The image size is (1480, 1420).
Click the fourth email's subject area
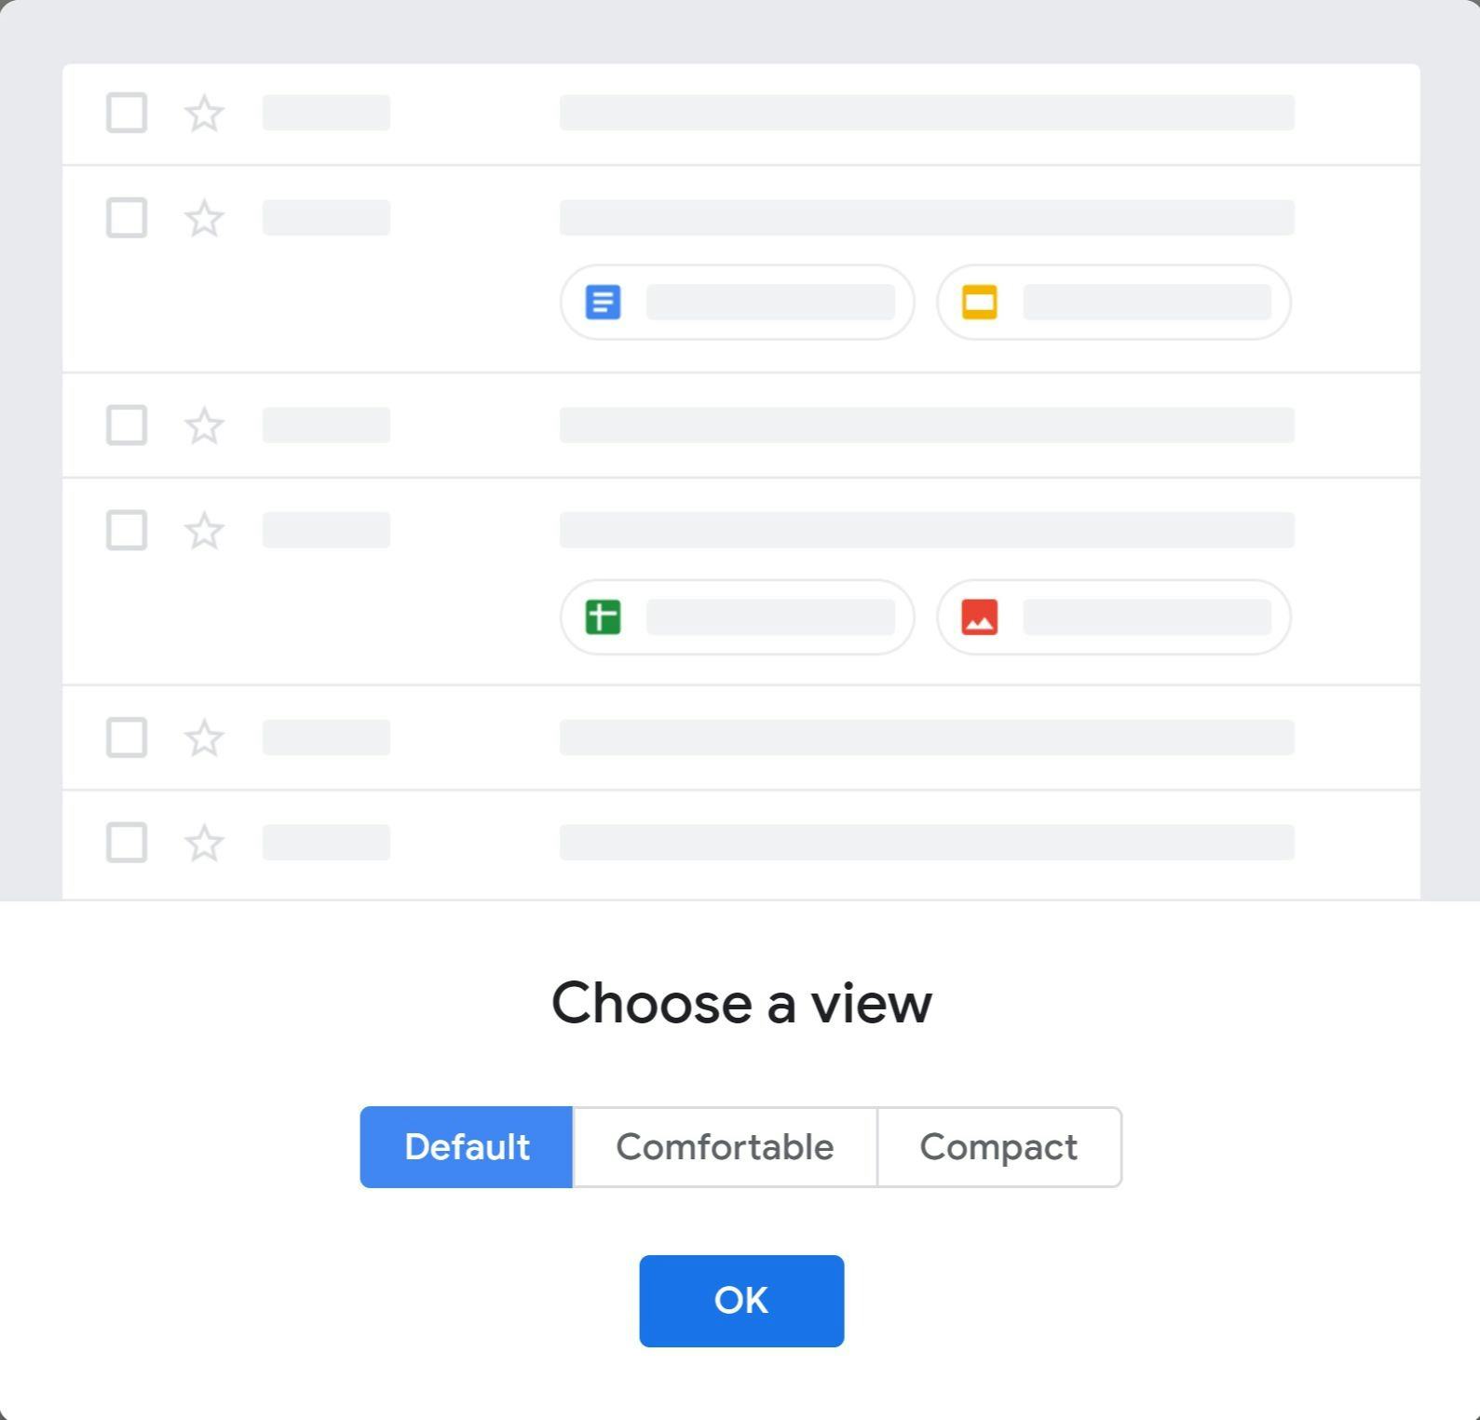coord(927,530)
